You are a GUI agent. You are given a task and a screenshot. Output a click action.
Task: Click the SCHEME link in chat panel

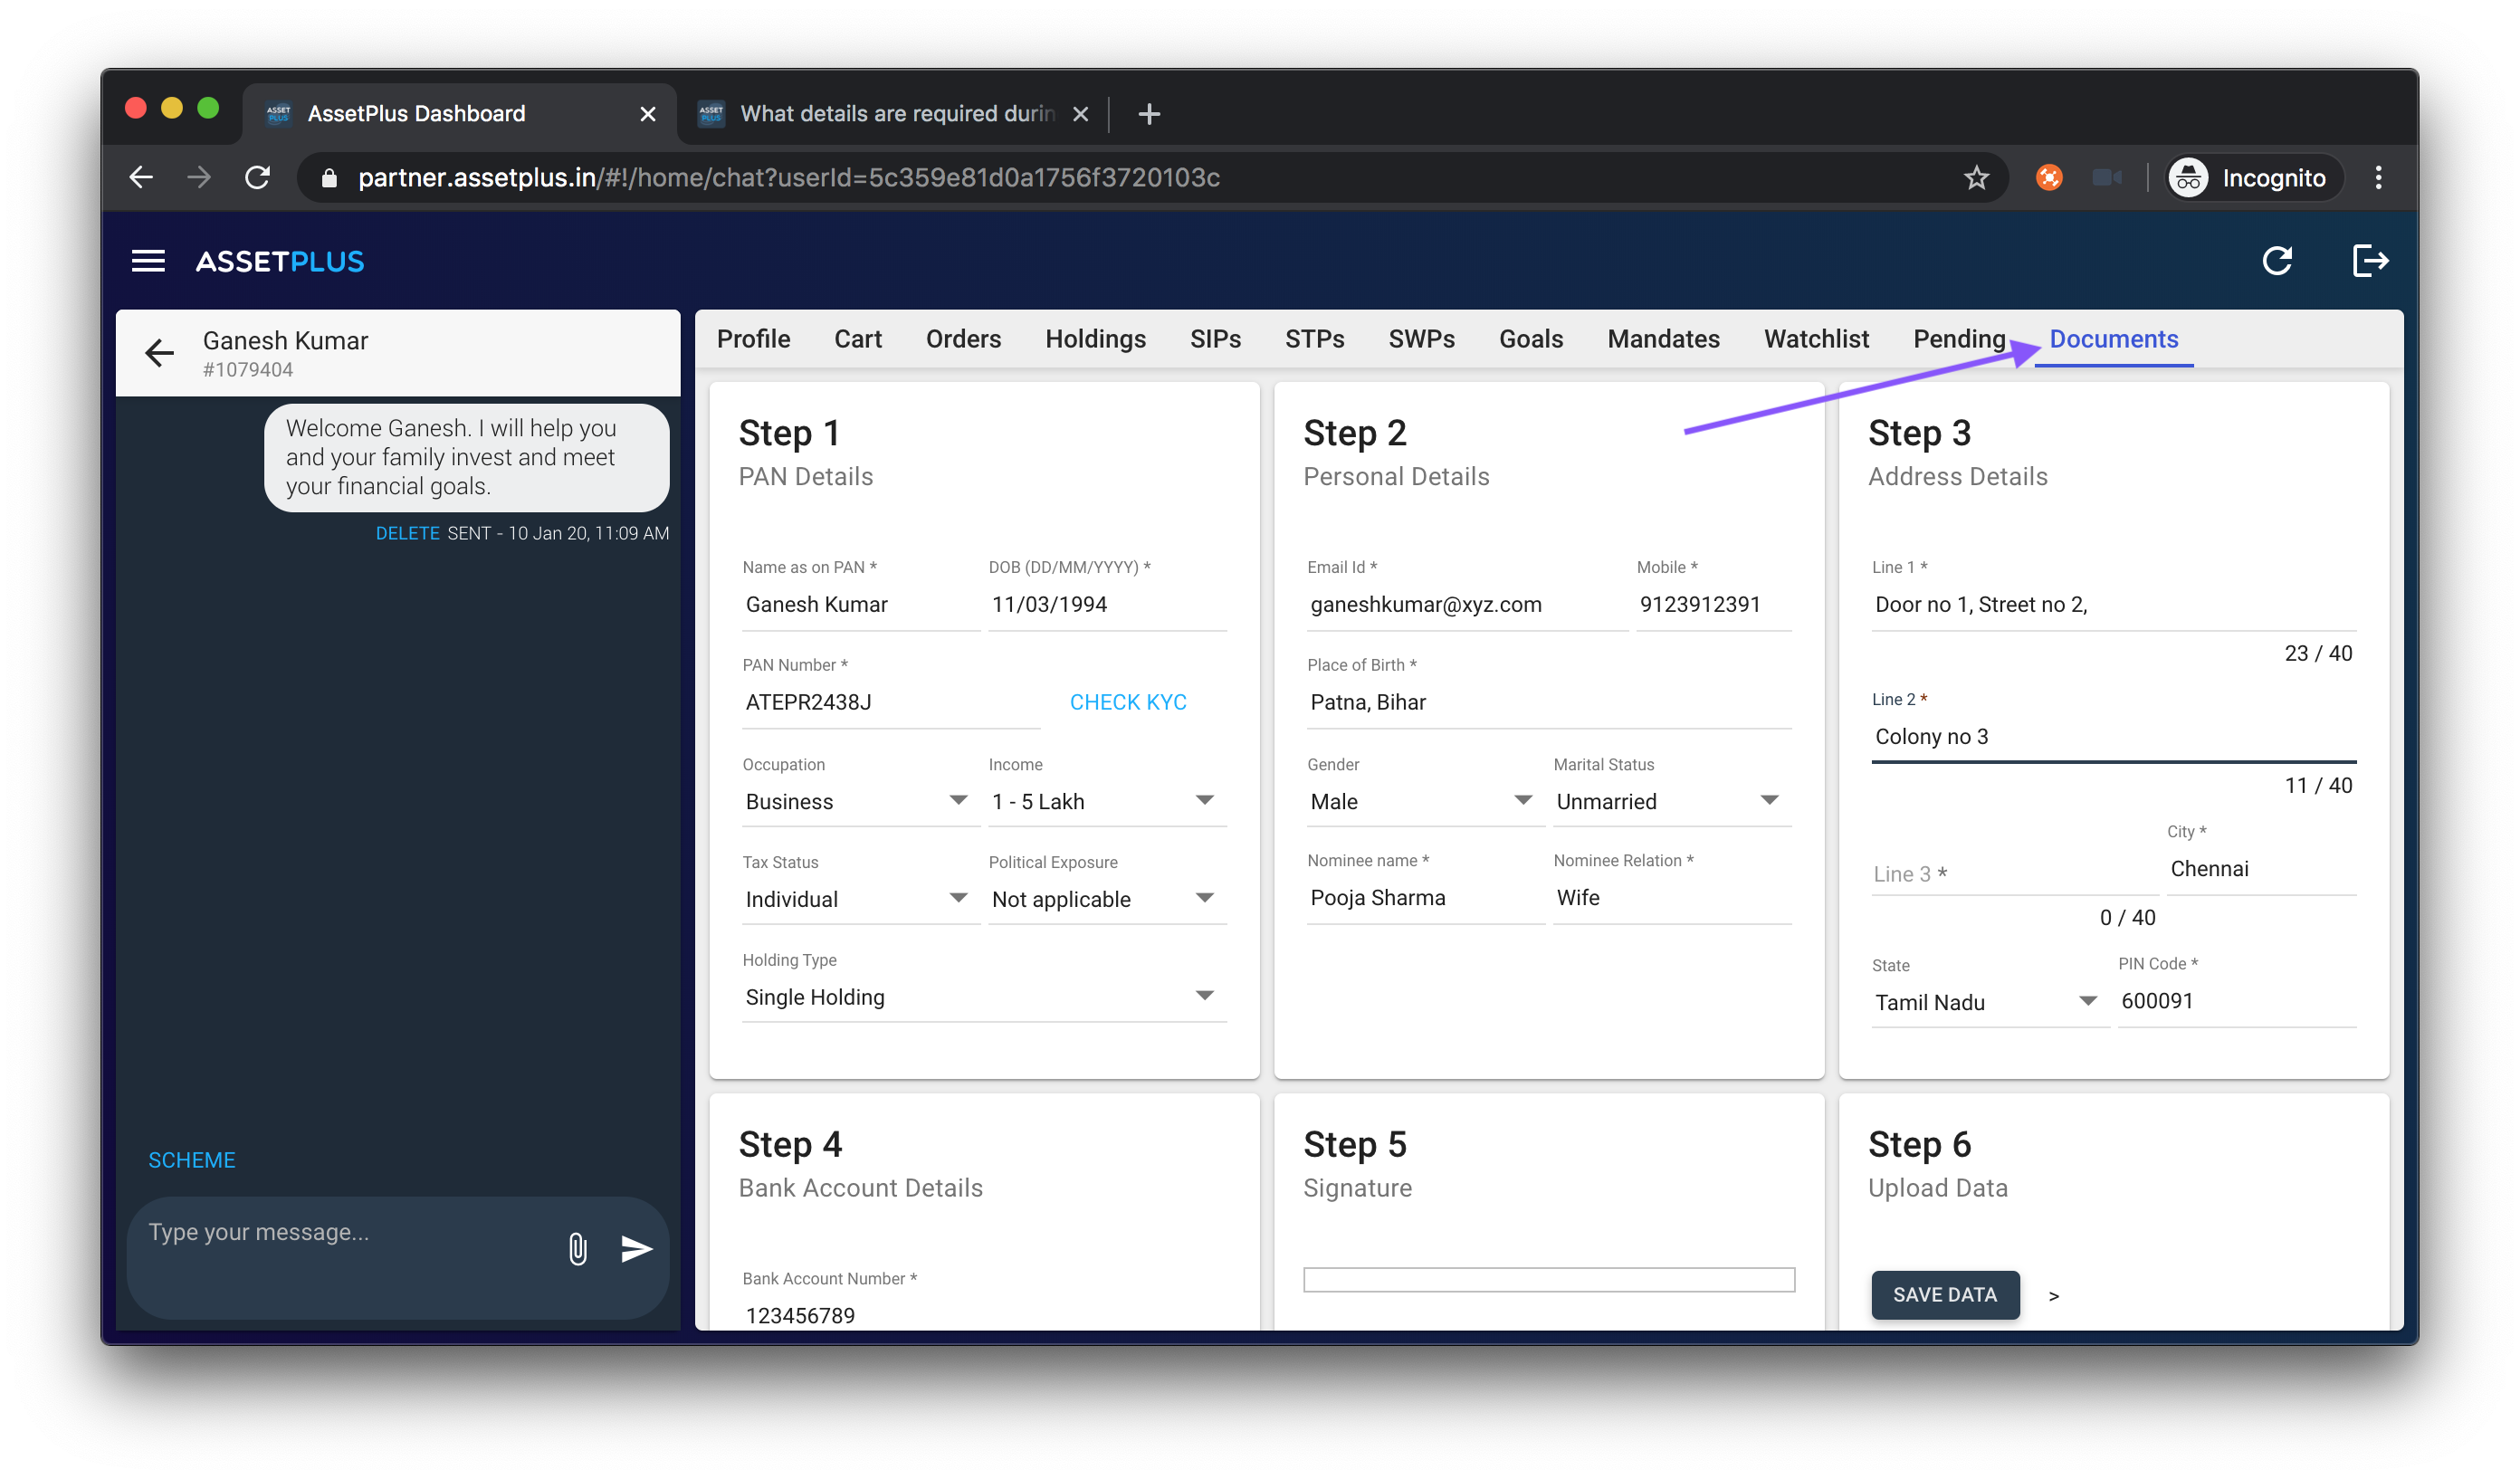tap(192, 1160)
